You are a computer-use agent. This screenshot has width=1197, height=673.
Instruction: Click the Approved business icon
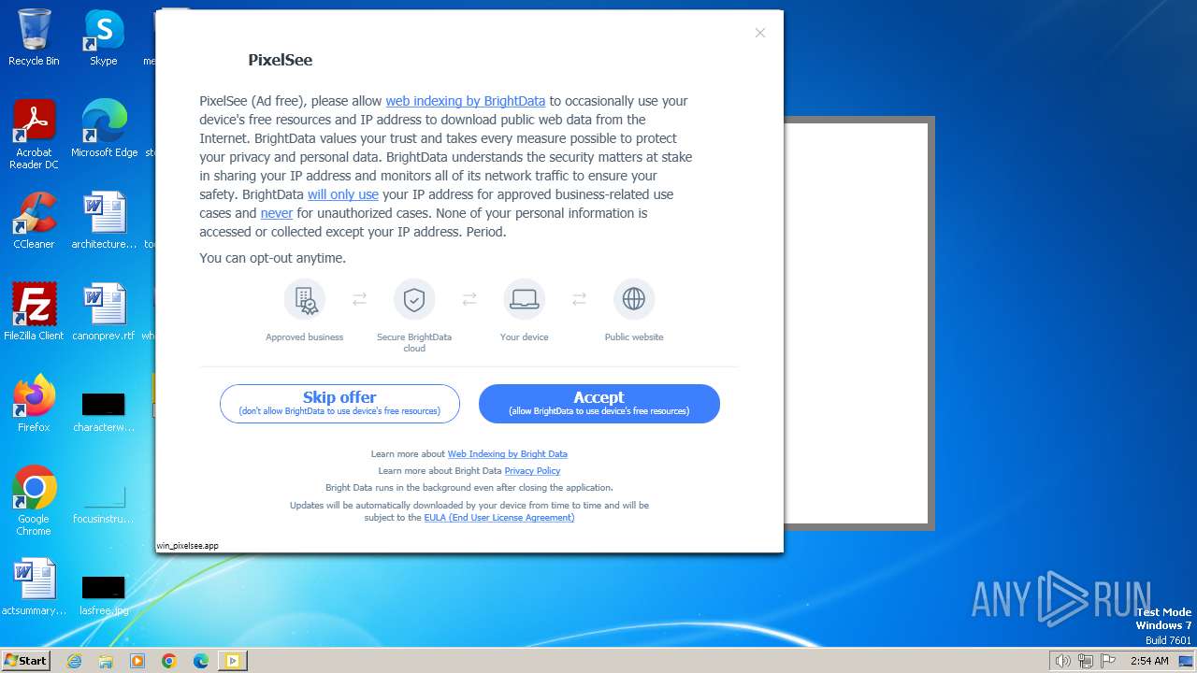click(x=304, y=299)
